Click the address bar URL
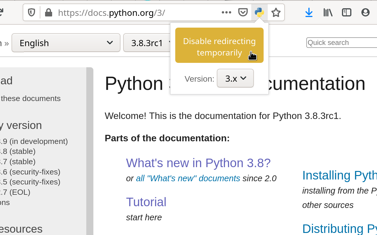377x235 pixels. click(133, 13)
